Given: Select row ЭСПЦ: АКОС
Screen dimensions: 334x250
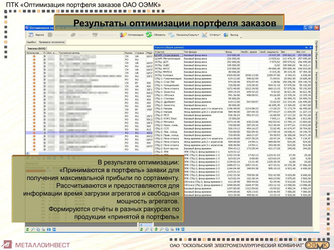Looking at the screenshot, I should pyautogui.click(x=233, y=69).
